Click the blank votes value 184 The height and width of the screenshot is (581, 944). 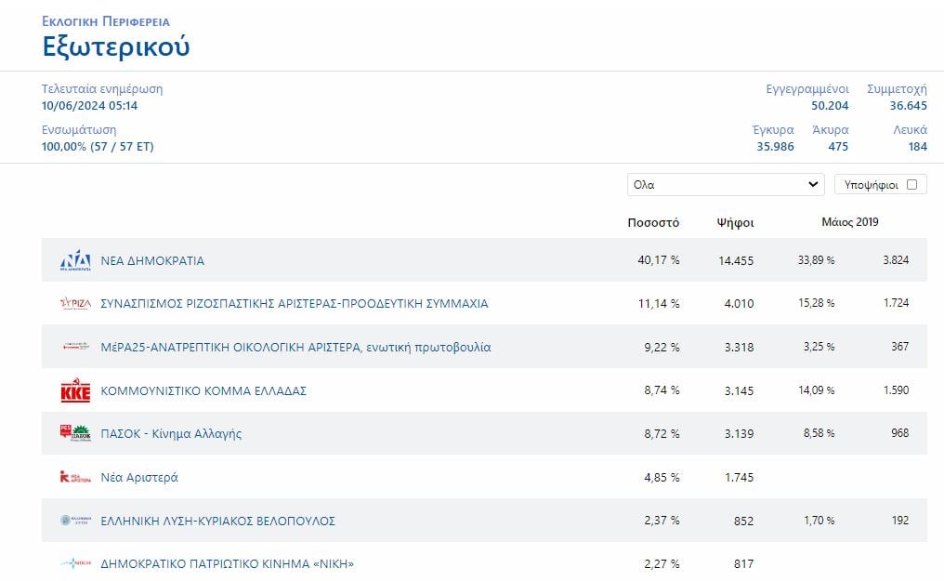coord(917,147)
